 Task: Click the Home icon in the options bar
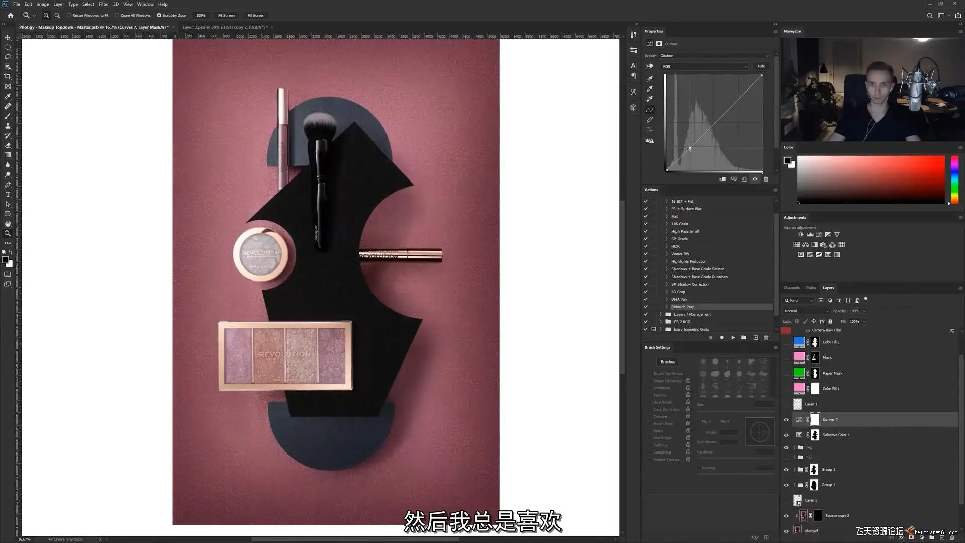(11, 15)
